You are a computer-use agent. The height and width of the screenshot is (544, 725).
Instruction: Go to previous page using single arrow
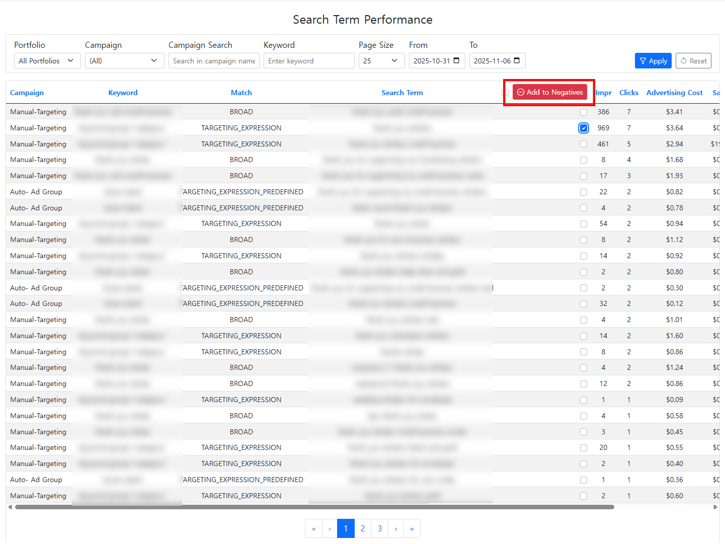(330, 528)
